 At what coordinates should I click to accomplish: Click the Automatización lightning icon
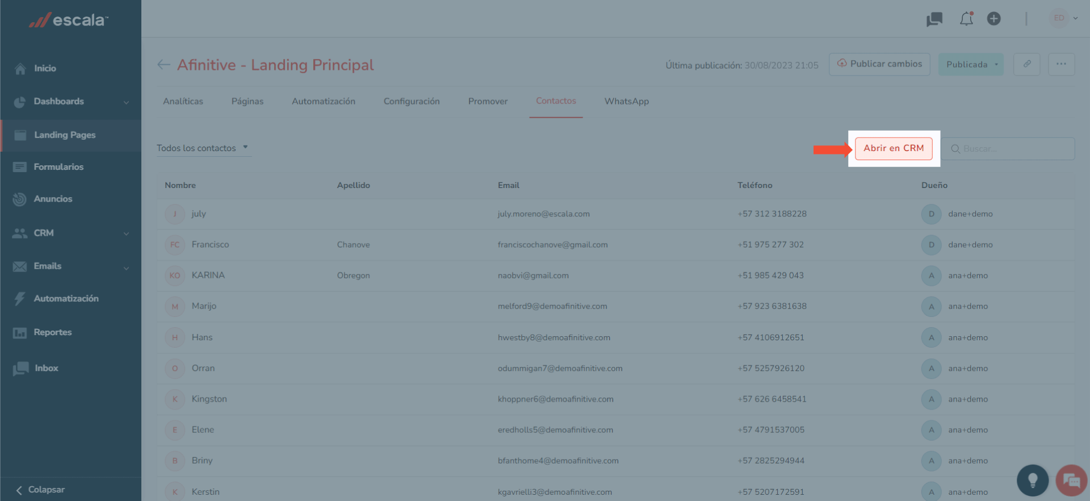coord(20,299)
